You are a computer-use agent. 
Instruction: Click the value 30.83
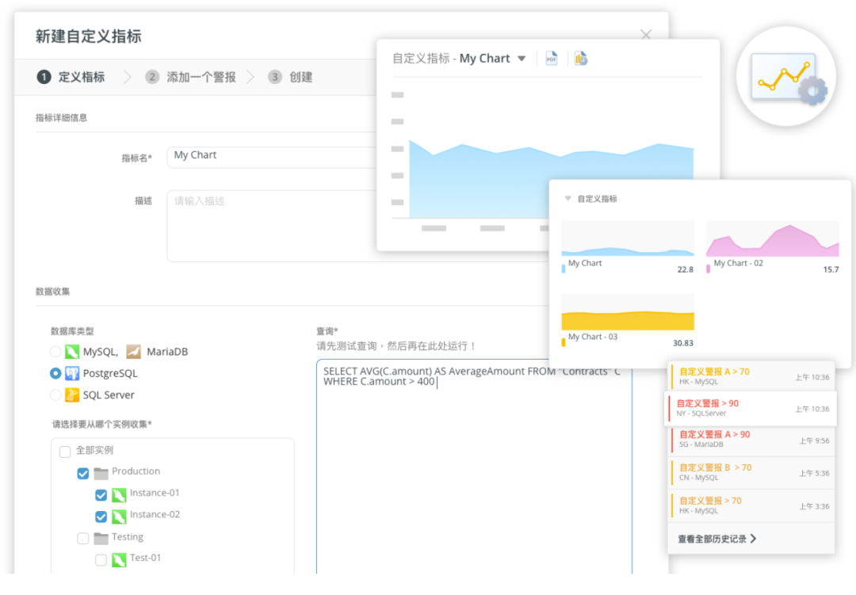[683, 343]
